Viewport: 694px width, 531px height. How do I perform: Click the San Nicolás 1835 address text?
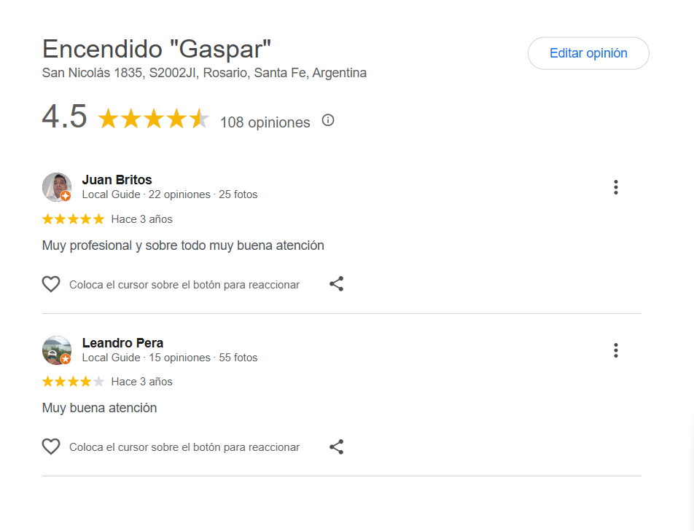(204, 73)
